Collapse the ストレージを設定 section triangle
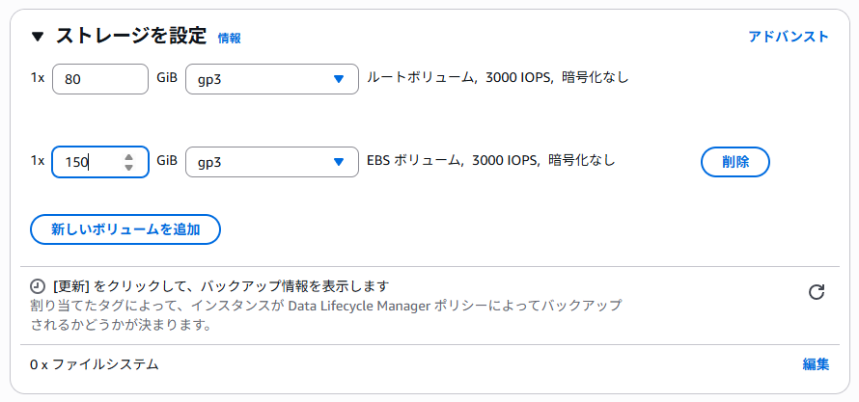The width and height of the screenshot is (859, 402). click(x=38, y=38)
